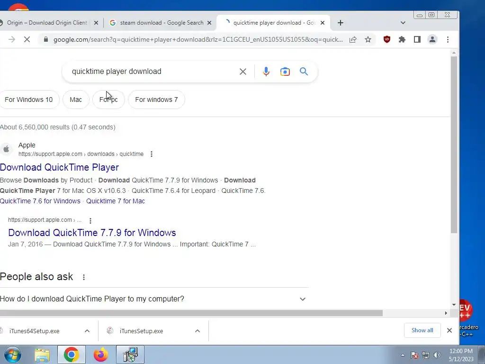This screenshot has height=364, width=485.
Task: Open the network tray icon
Action: coord(426,355)
